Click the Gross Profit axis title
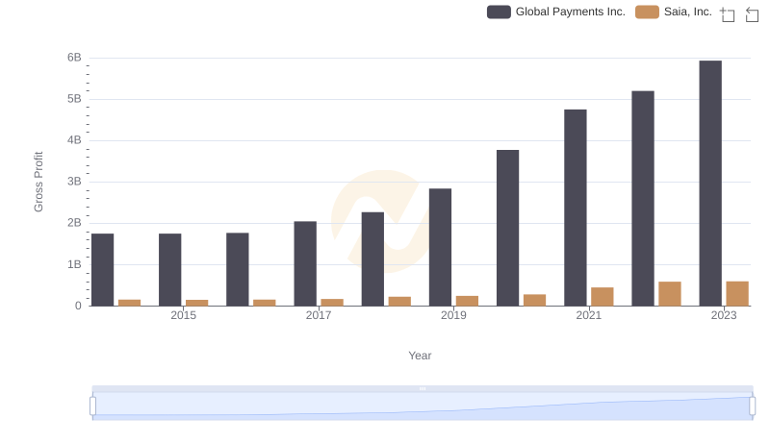Image resolution: width=770 pixels, height=443 pixels. [38, 182]
